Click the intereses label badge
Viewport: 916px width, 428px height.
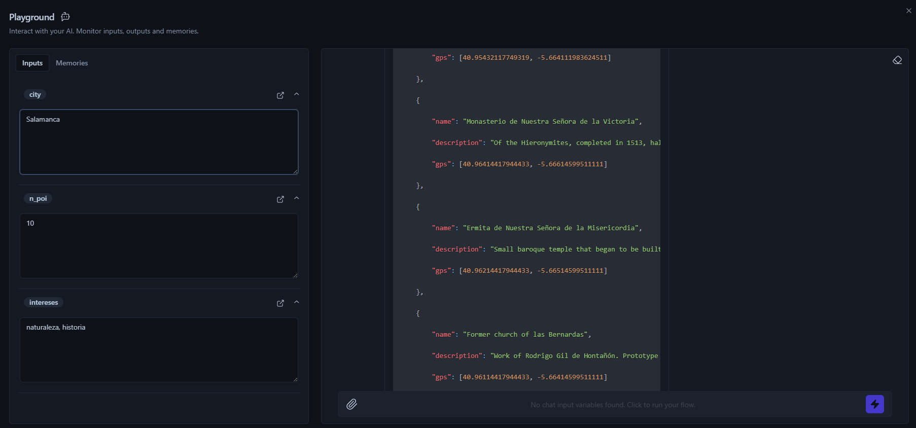click(x=44, y=302)
